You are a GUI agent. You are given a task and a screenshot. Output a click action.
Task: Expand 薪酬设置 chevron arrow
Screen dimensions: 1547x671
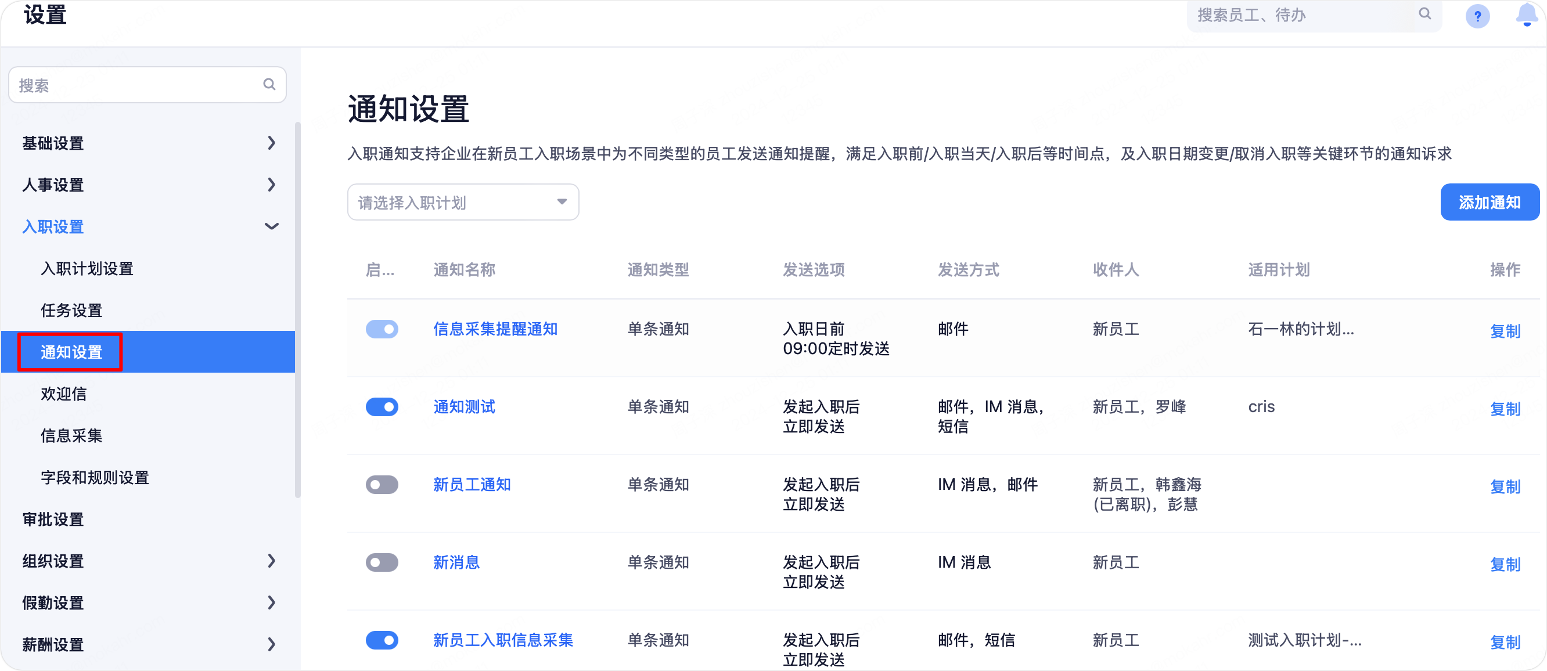271,644
